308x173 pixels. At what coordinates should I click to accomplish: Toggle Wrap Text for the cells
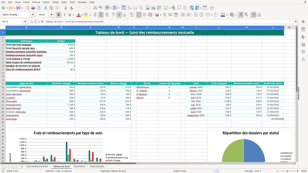[132, 15]
